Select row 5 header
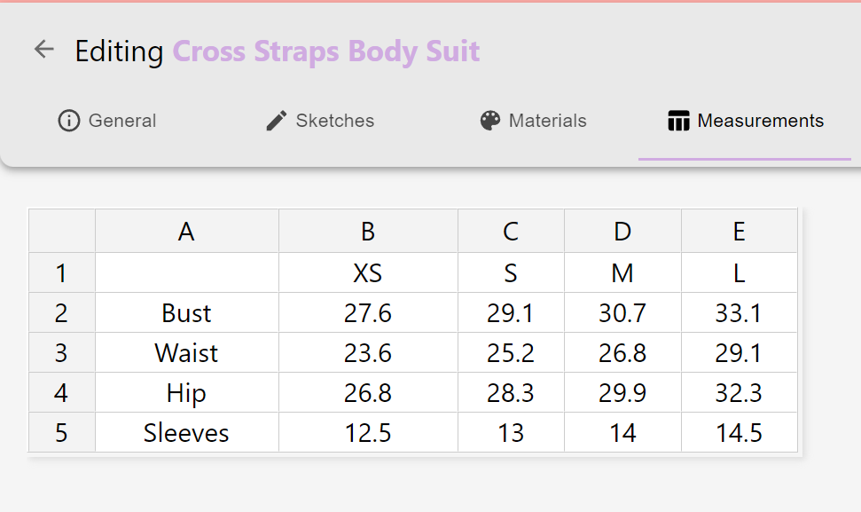The width and height of the screenshot is (861, 512). click(61, 433)
